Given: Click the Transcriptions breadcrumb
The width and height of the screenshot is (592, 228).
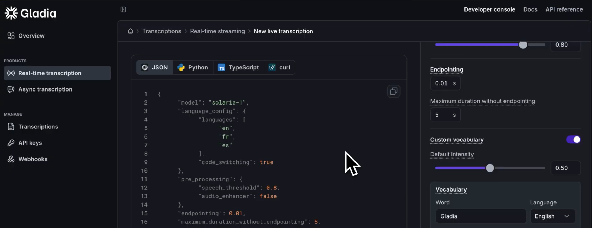Looking at the screenshot, I should point(162,31).
